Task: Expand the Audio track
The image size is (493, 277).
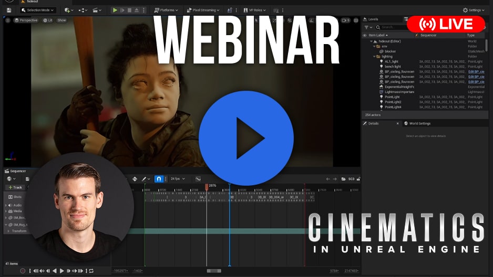Action: pyautogui.click(x=6, y=205)
